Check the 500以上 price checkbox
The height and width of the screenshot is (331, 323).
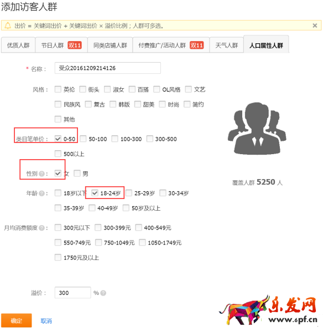pyautogui.click(x=58, y=154)
